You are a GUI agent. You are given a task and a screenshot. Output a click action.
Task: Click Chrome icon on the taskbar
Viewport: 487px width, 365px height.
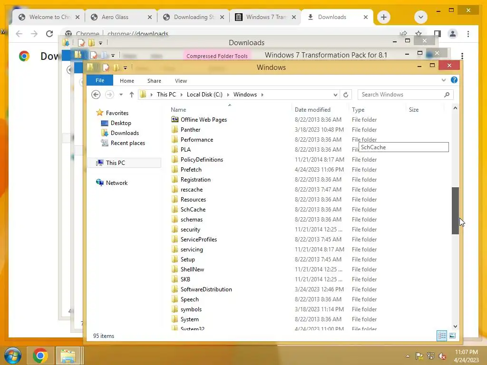pyautogui.click(x=40, y=355)
